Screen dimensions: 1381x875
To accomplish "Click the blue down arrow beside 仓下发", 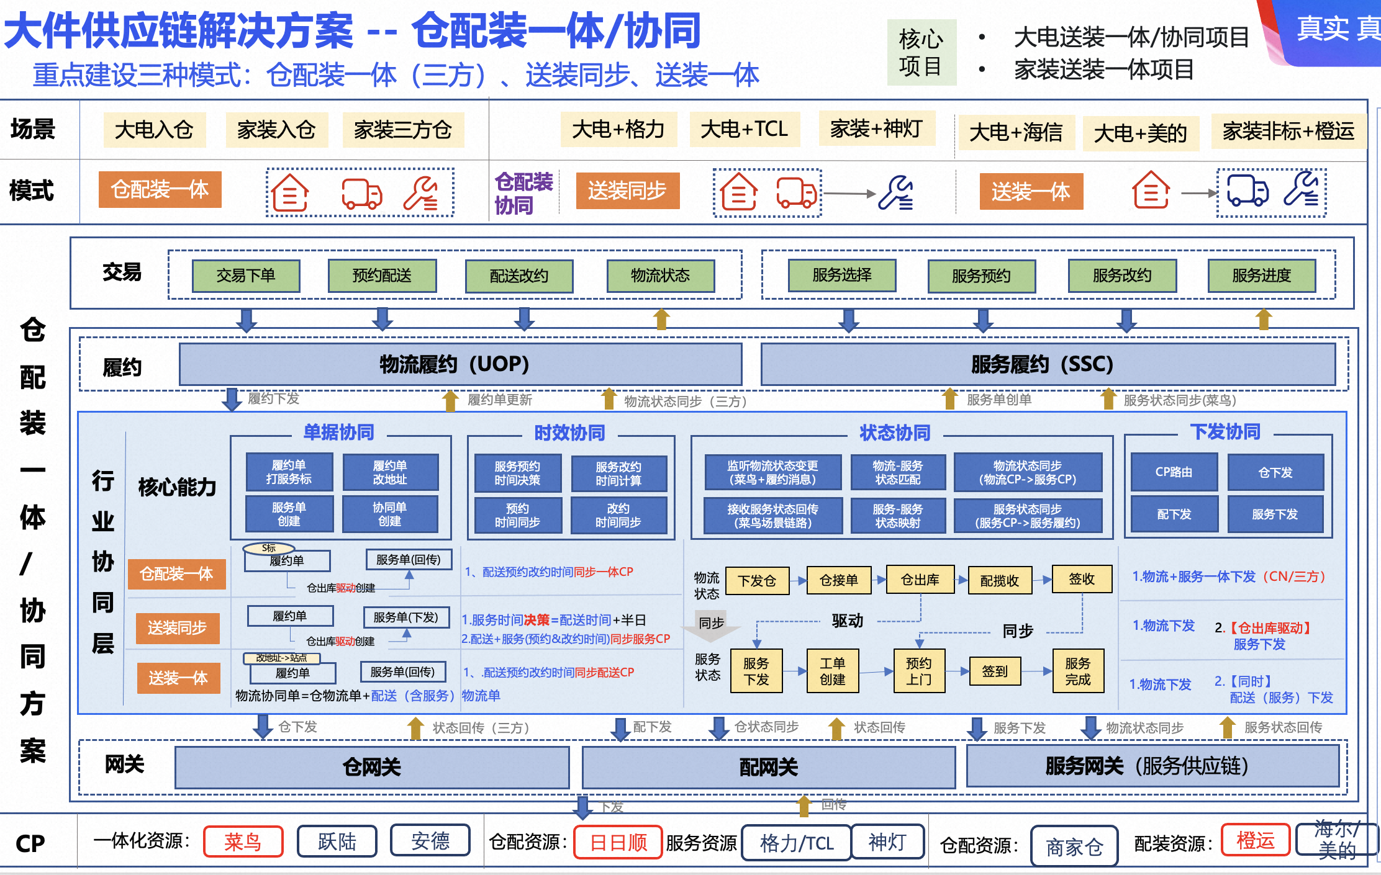I will pos(263,726).
